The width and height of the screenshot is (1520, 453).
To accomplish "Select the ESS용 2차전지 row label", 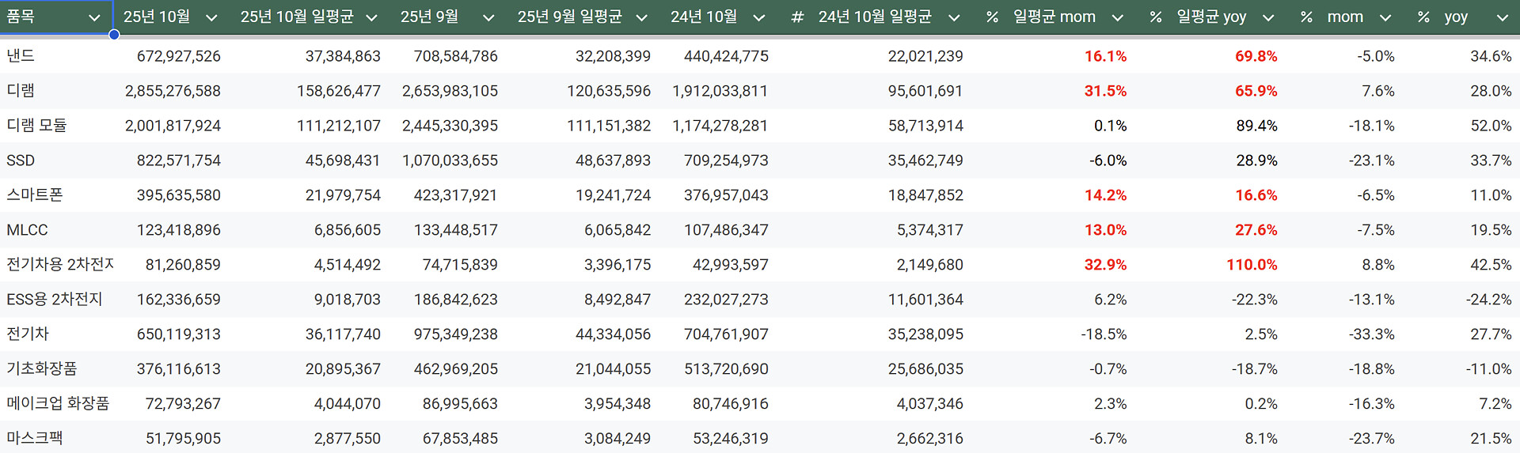I will 55,300.
